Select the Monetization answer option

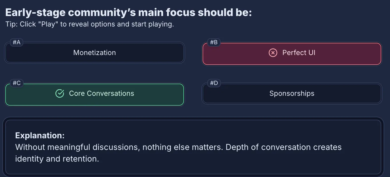tap(95, 53)
